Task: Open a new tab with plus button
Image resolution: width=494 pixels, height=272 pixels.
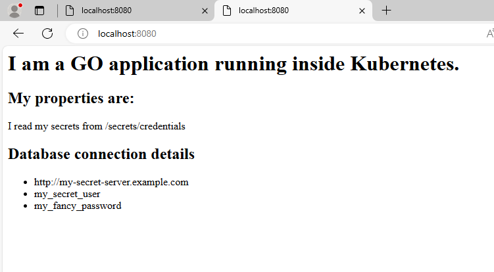Action: [x=386, y=11]
